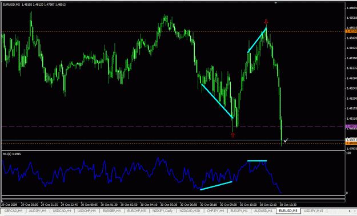Switch to the GBPCAD,H4 chart tab
The height and width of the screenshot is (216, 357).
pyautogui.click(x=13, y=211)
